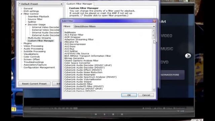The width and height of the screenshot is (215, 121).
Task: Open DVD in the background media menu
Action: point(165,62)
